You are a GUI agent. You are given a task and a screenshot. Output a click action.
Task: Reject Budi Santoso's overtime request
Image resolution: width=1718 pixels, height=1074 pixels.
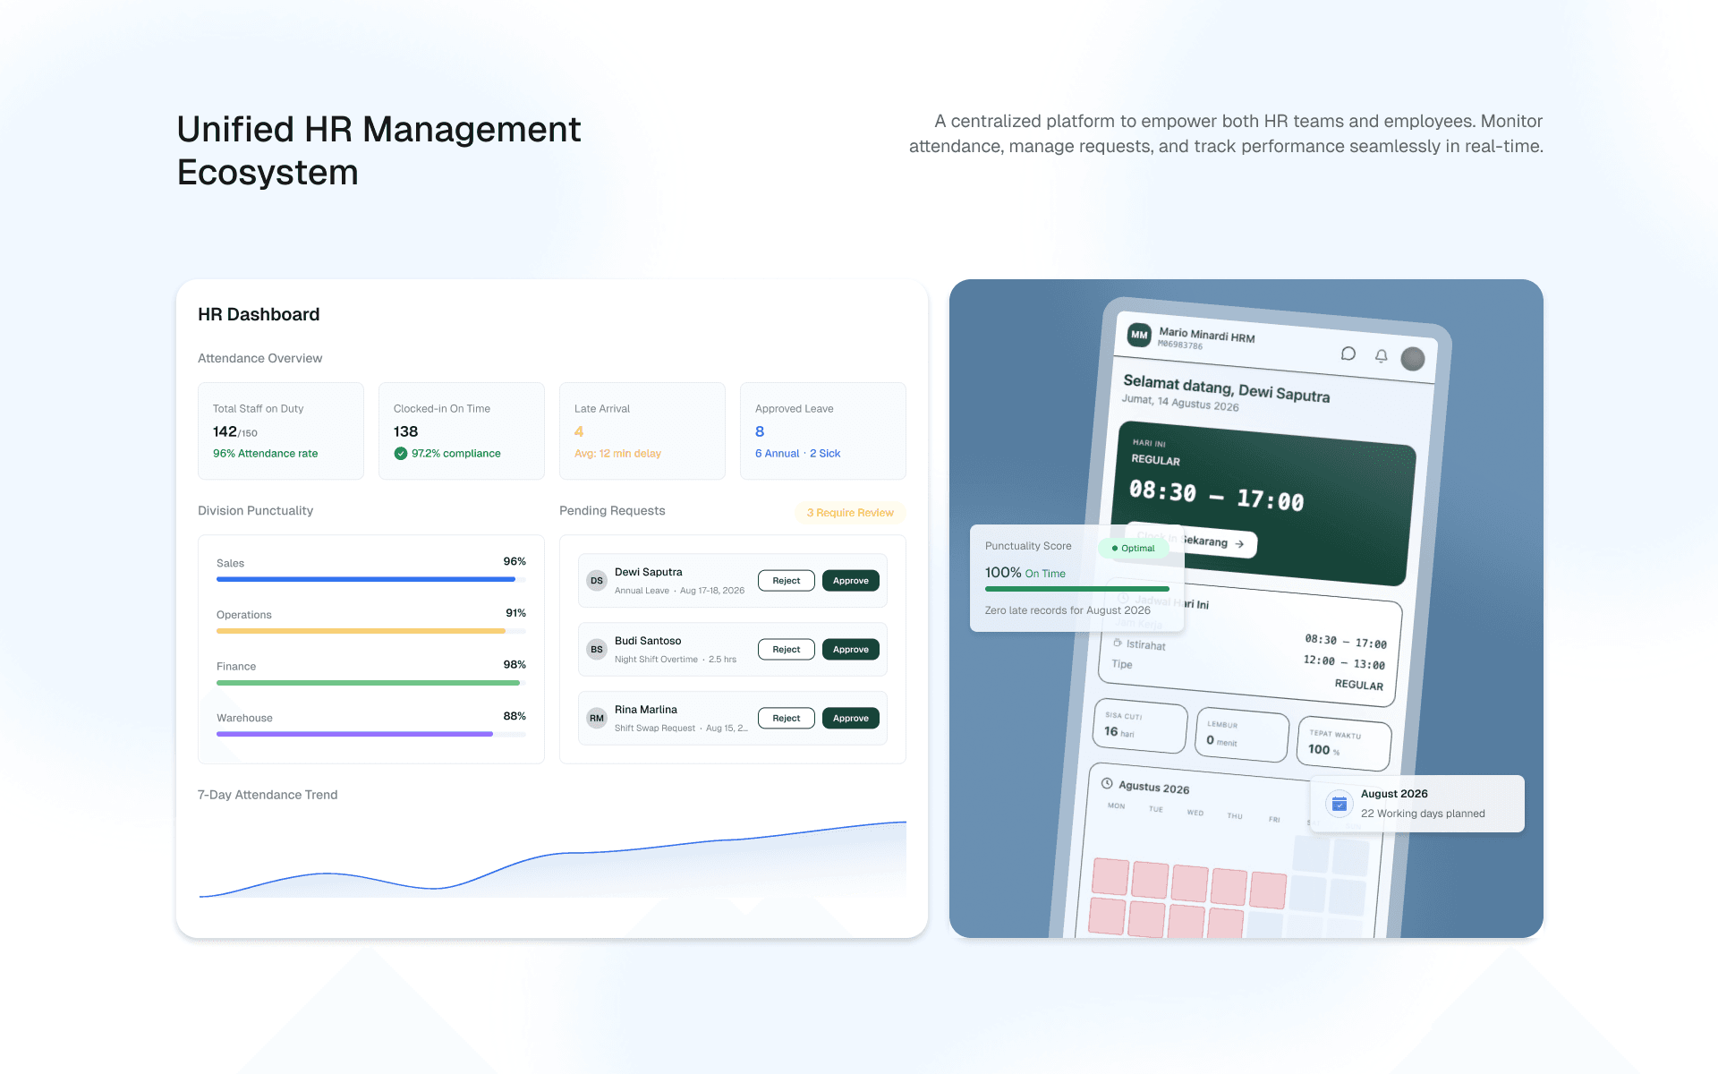pyautogui.click(x=787, y=650)
